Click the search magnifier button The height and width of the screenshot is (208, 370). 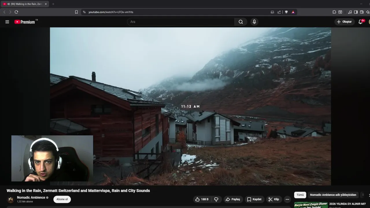[x=241, y=22]
